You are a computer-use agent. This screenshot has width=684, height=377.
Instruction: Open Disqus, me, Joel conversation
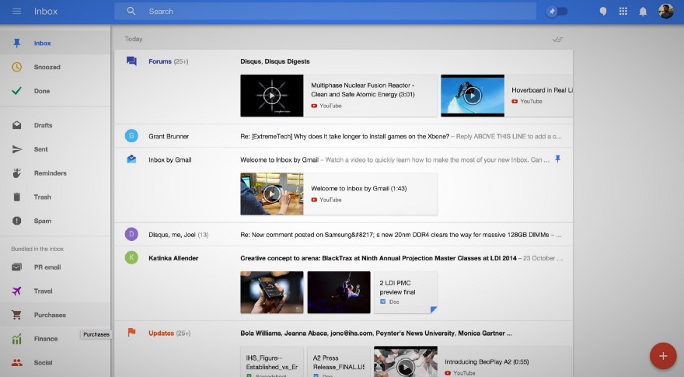click(344, 235)
